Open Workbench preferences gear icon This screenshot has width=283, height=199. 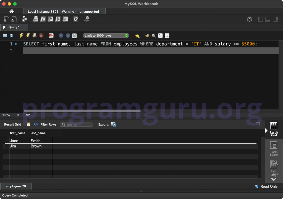tap(250, 19)
